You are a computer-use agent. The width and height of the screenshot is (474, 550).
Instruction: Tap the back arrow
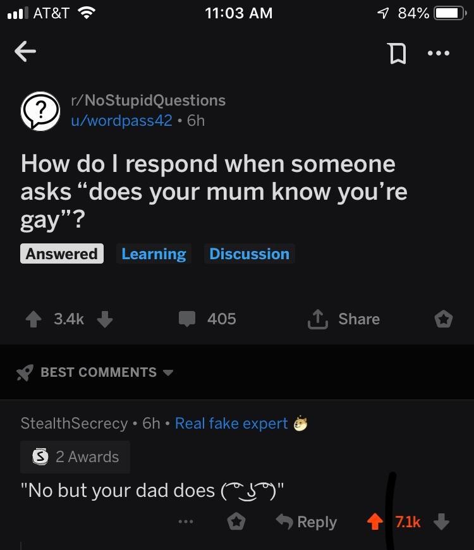point(26,53)
